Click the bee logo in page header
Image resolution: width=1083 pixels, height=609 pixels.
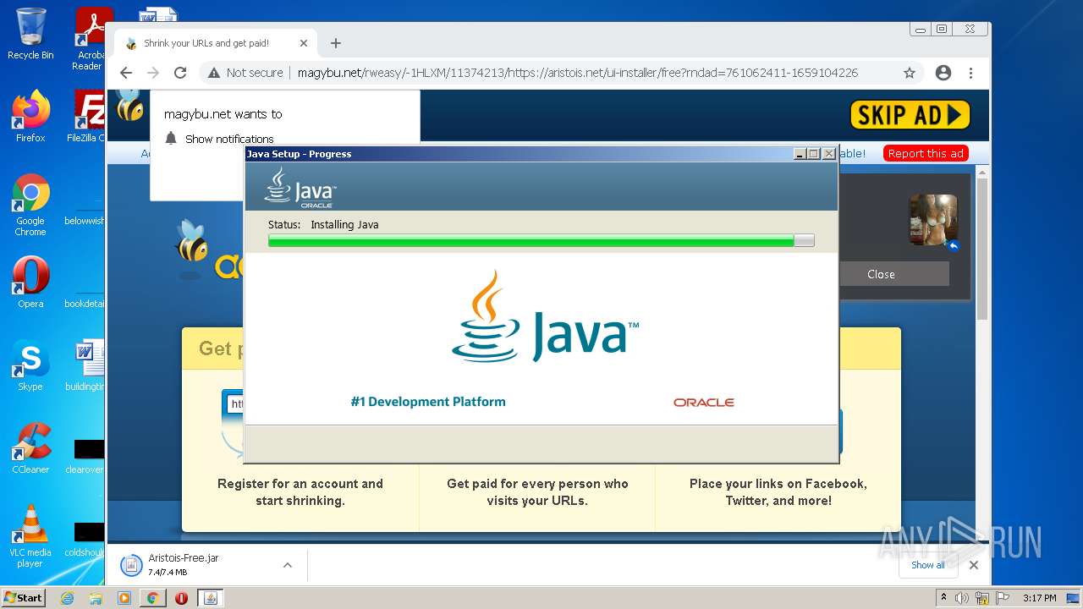pos(130,105)
